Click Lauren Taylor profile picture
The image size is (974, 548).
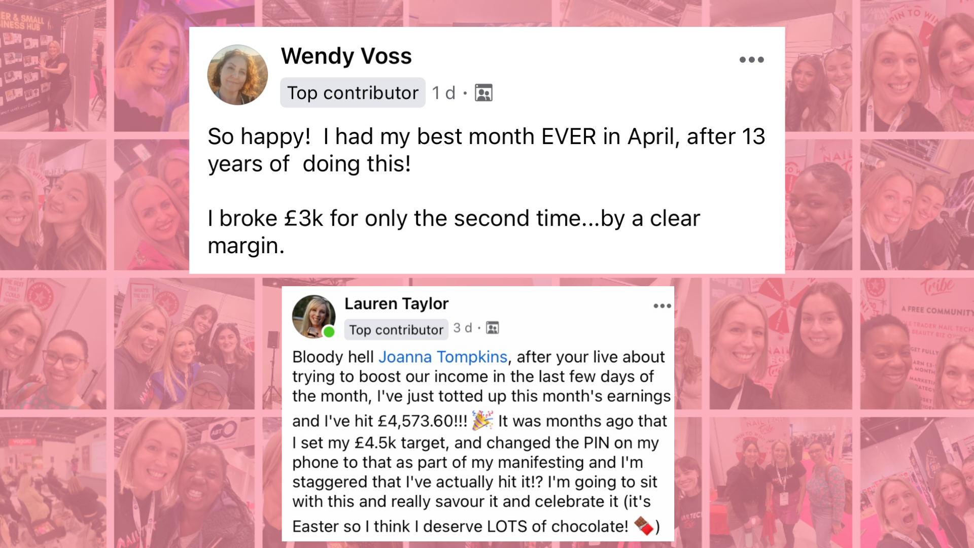pyautogui.click(x=314, y=317)
